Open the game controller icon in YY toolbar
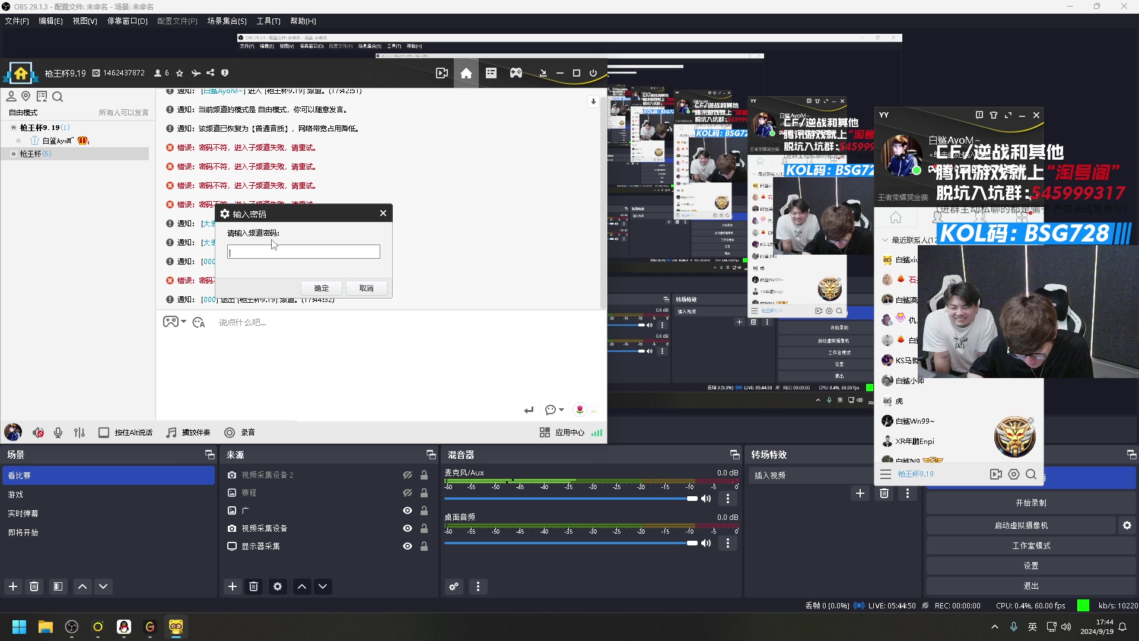Screen dimensions: 1139x641 [516, 73]
